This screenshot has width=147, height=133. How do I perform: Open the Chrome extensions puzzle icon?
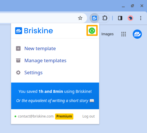[105, 18]
